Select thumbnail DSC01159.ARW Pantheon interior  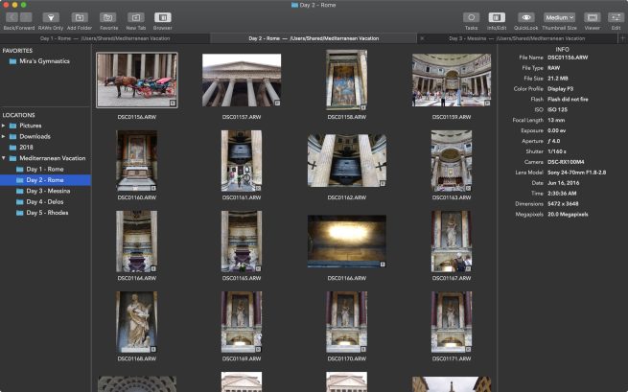pos(452,81)
